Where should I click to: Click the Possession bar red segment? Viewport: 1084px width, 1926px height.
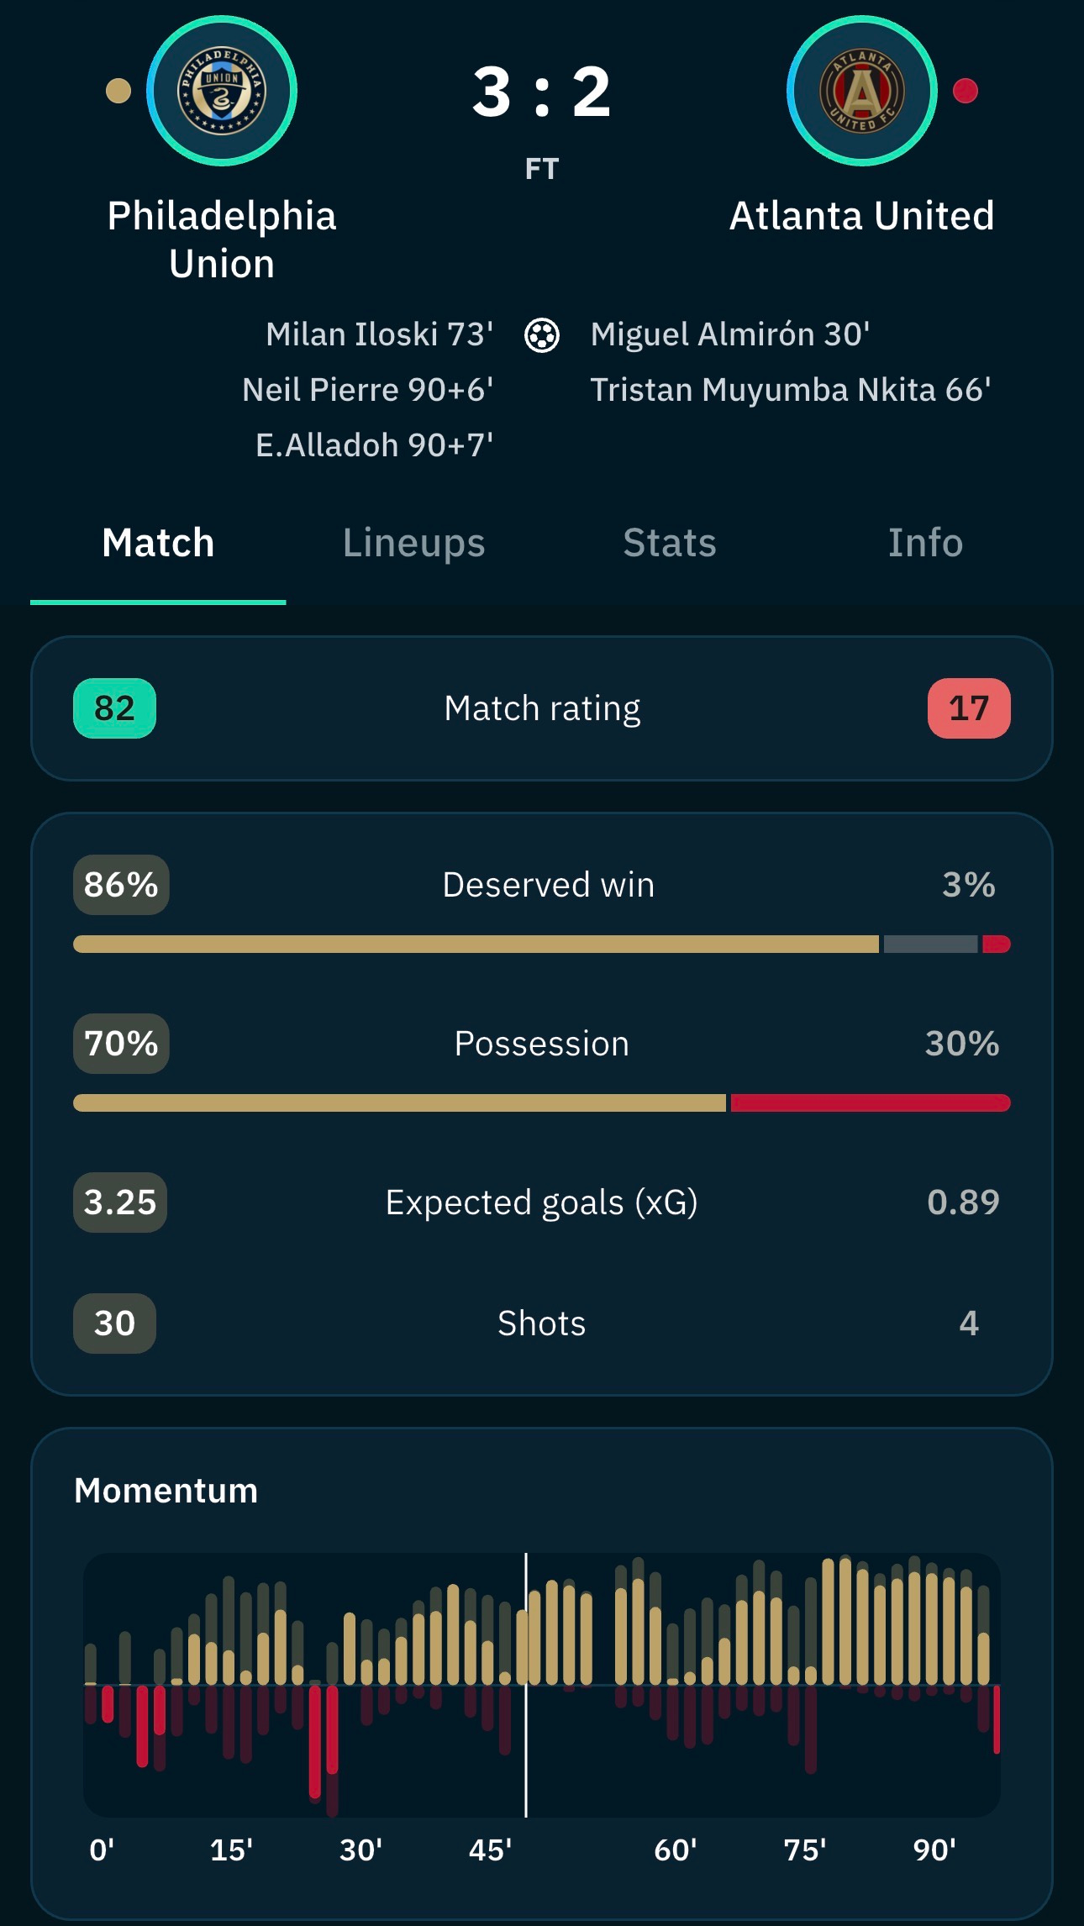tap(871, 1103)
